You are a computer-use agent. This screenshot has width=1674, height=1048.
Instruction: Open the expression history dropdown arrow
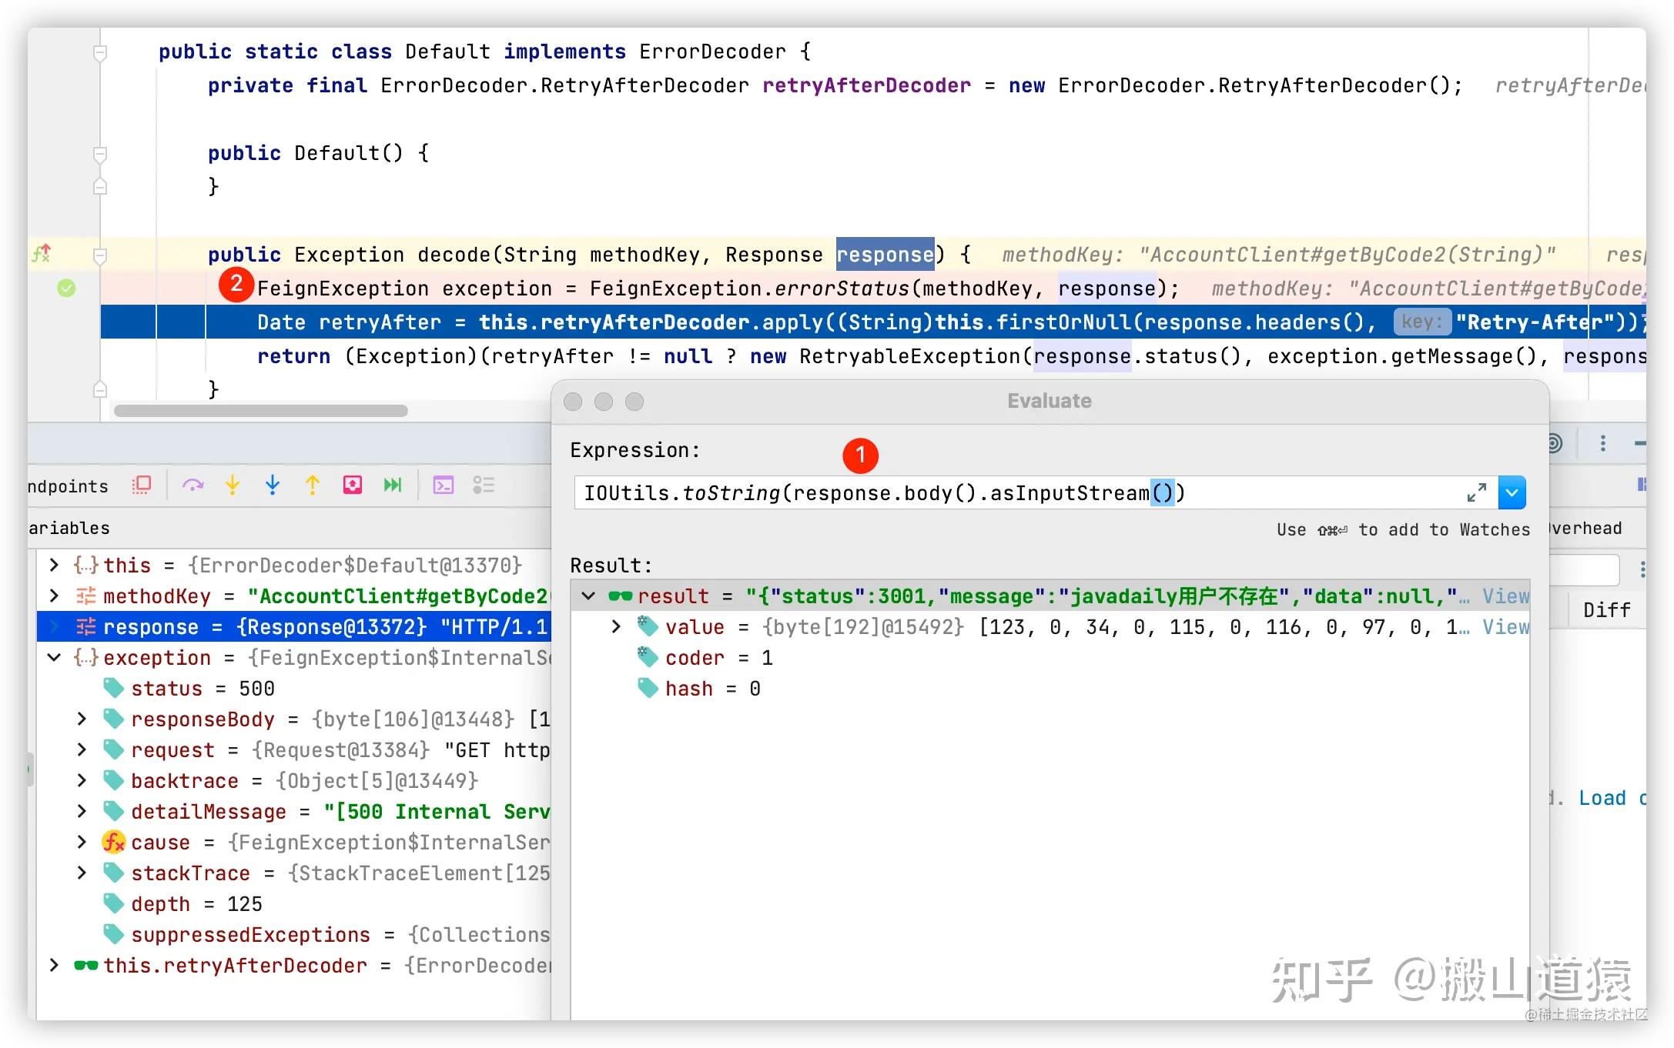[1512, 493]
